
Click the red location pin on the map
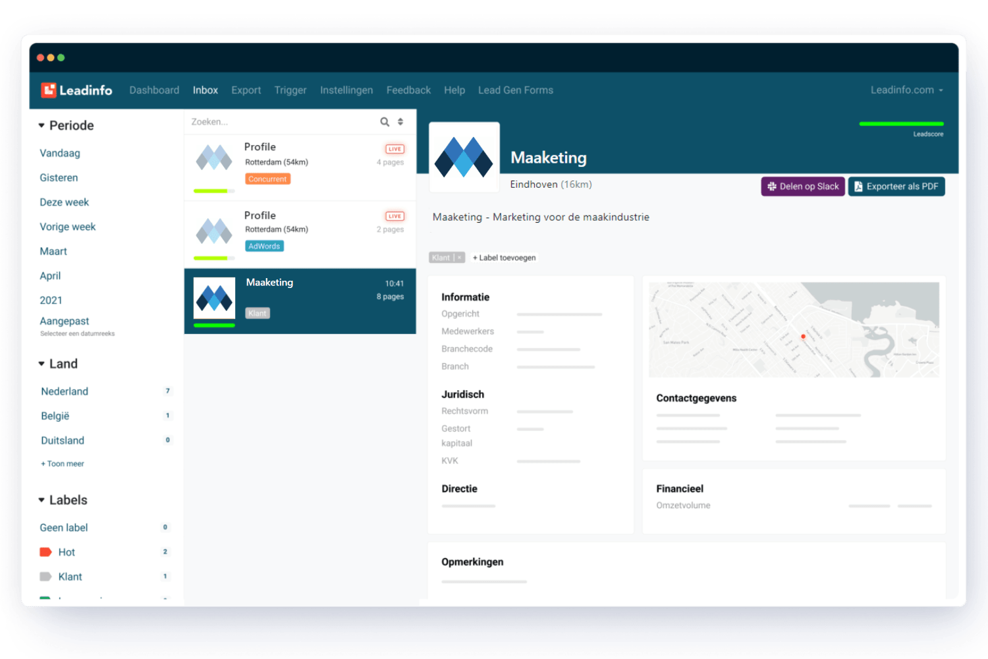point(803,336)
